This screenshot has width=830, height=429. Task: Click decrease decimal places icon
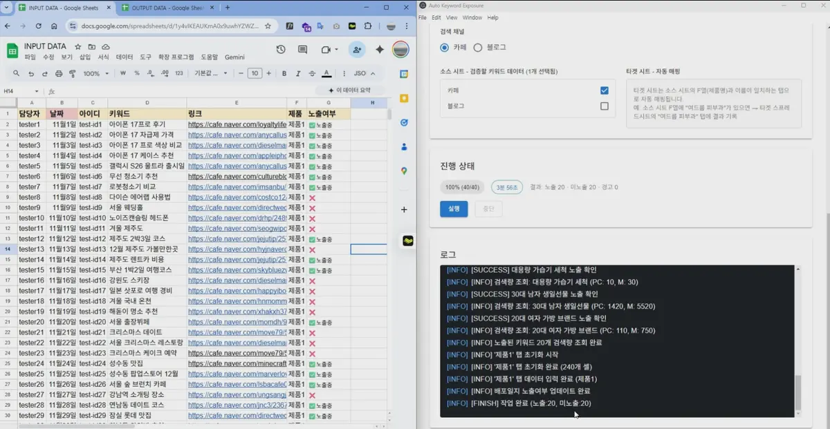click(x=151, y=73)
